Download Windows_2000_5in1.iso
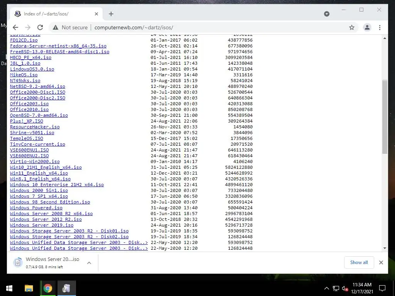Viewport: 395px width, 296px height. 39,190
